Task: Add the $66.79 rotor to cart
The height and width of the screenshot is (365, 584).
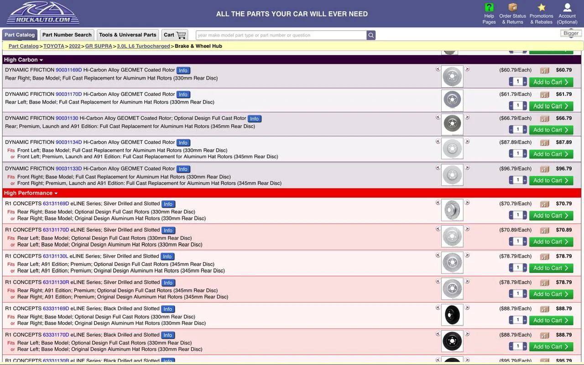Action: click(x=551, y=130)
